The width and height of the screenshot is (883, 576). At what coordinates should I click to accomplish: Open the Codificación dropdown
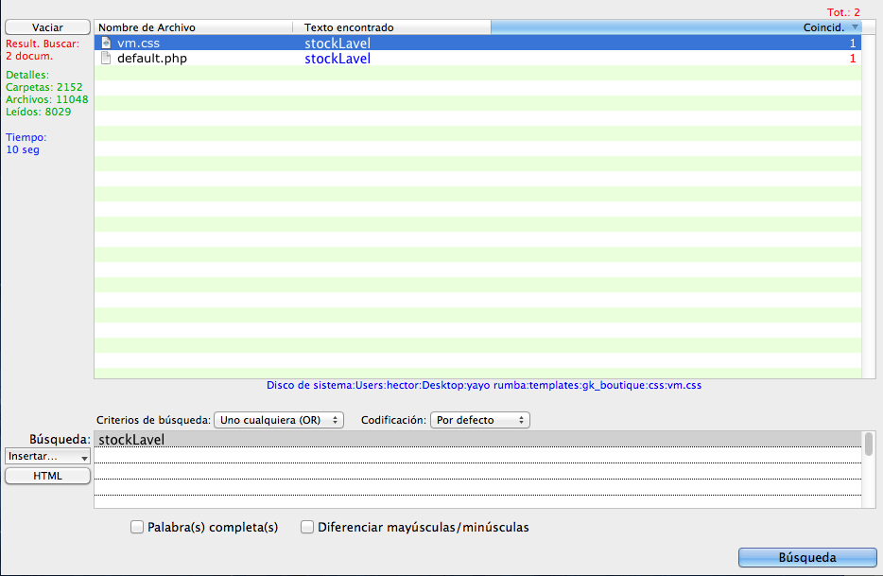coord(480,420)
